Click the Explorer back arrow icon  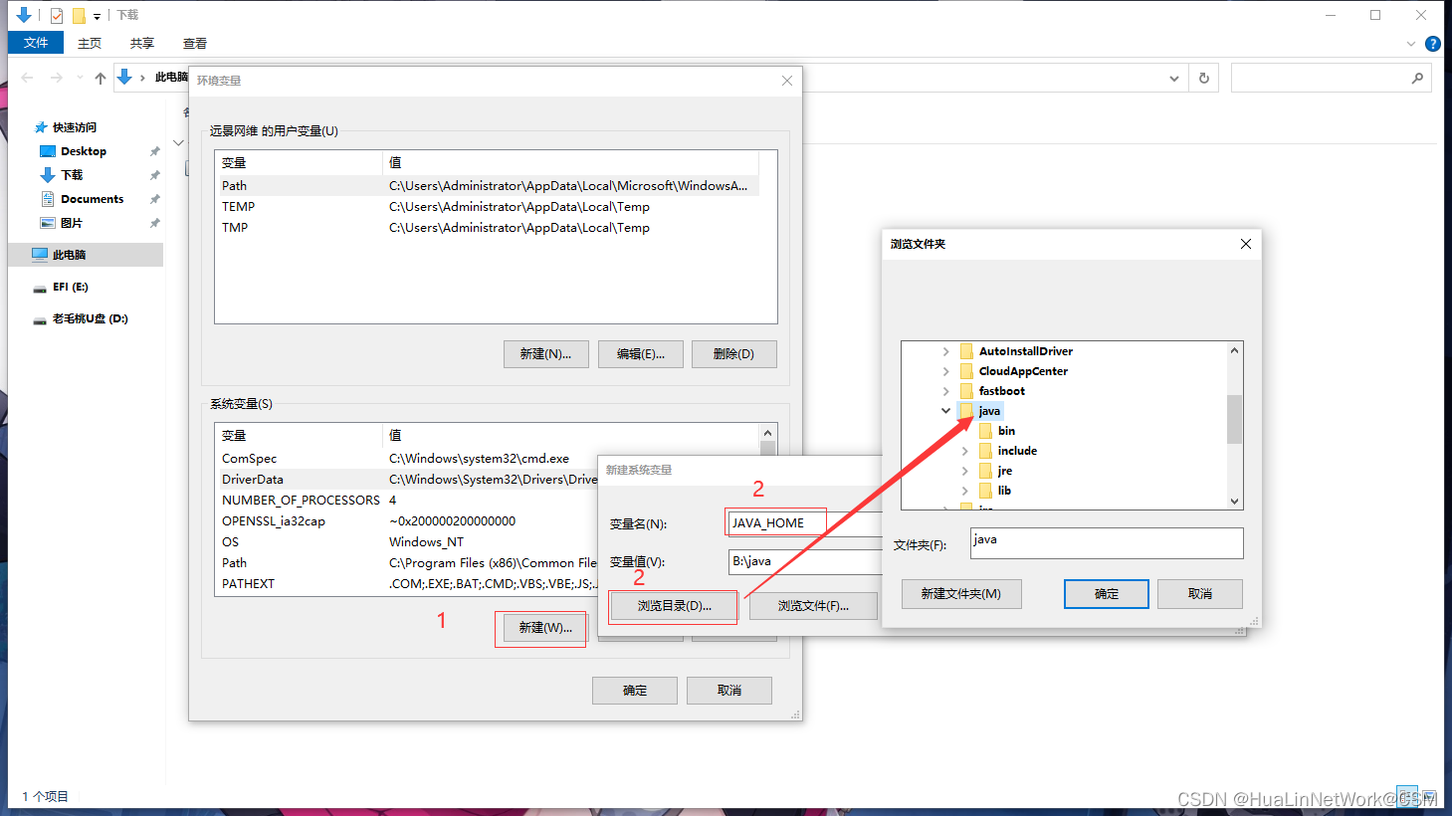pyautogui.click(x=27, y=78)
